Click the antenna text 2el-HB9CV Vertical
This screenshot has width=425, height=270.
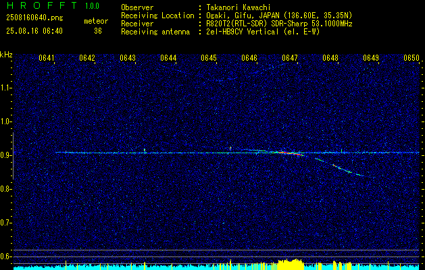pyautogui.click(x=243, y=32)
